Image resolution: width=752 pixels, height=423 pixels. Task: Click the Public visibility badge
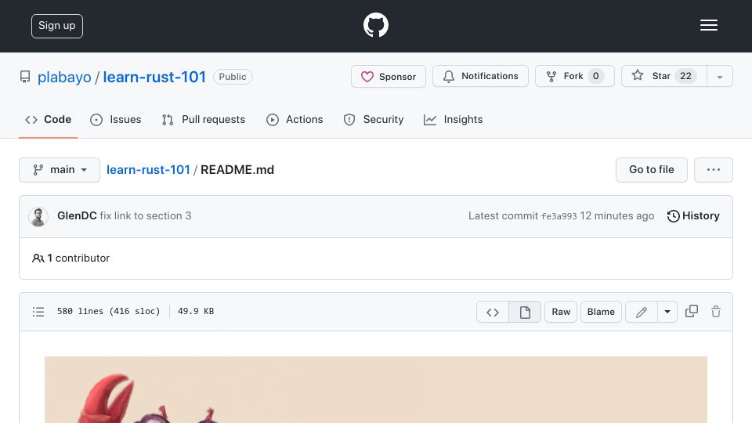pos(233,77)
